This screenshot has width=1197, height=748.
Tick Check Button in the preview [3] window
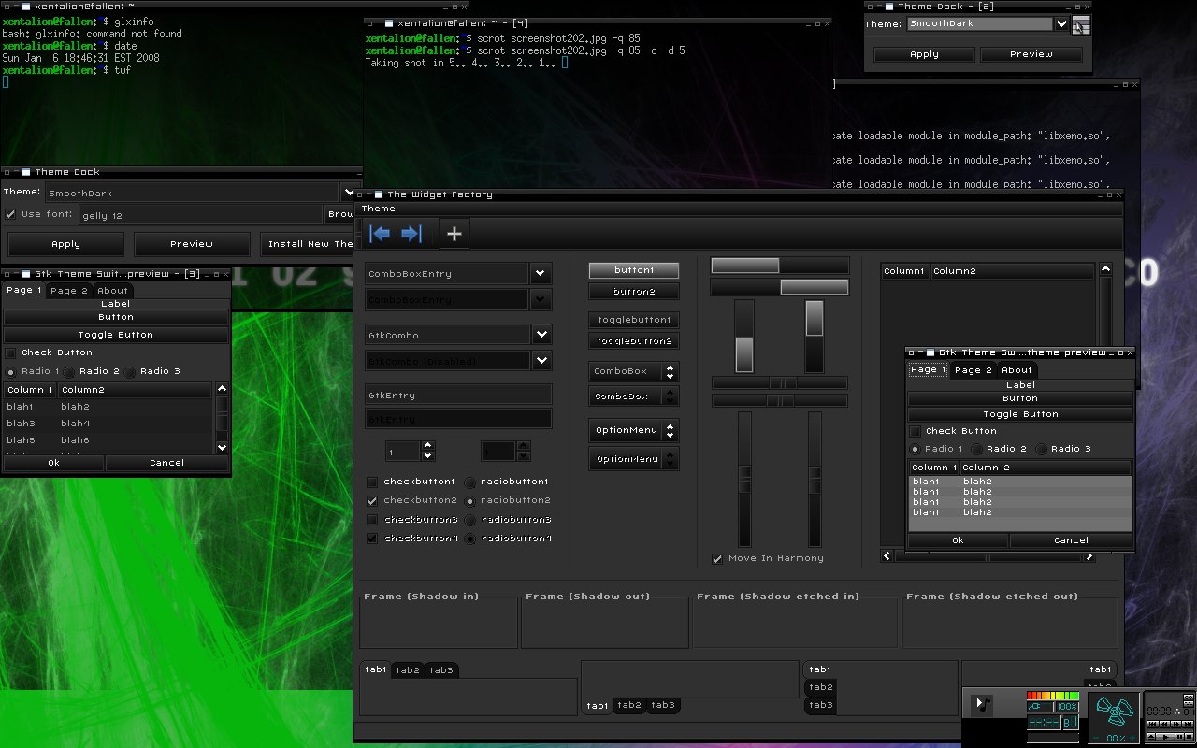click(11, 352)
